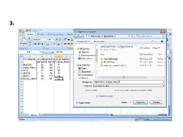The image size is (183, 137).
Task: Open the change view dropdown in dialog
Action: pos(156,41)
